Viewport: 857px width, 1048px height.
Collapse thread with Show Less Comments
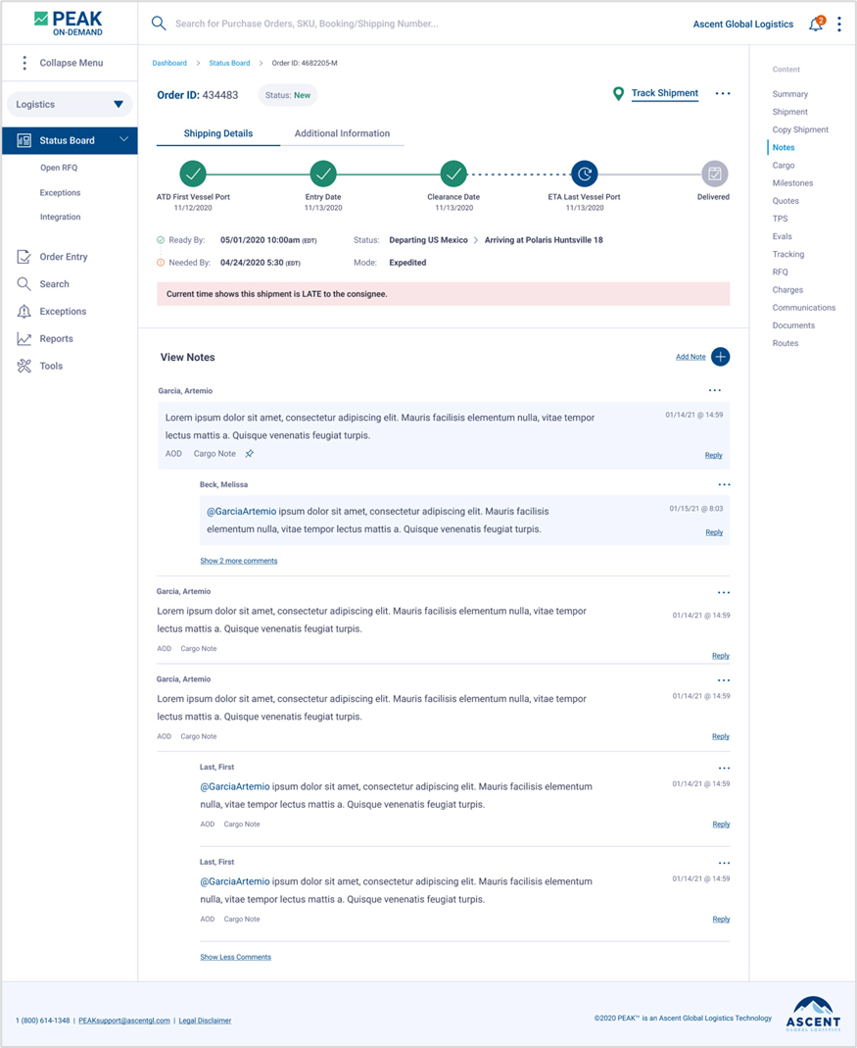[235, 957]
